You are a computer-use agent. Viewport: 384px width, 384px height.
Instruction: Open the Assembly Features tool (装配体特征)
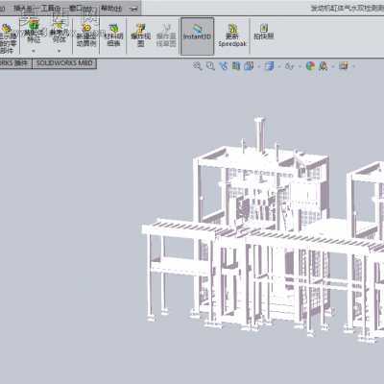[x=34, y=32]
